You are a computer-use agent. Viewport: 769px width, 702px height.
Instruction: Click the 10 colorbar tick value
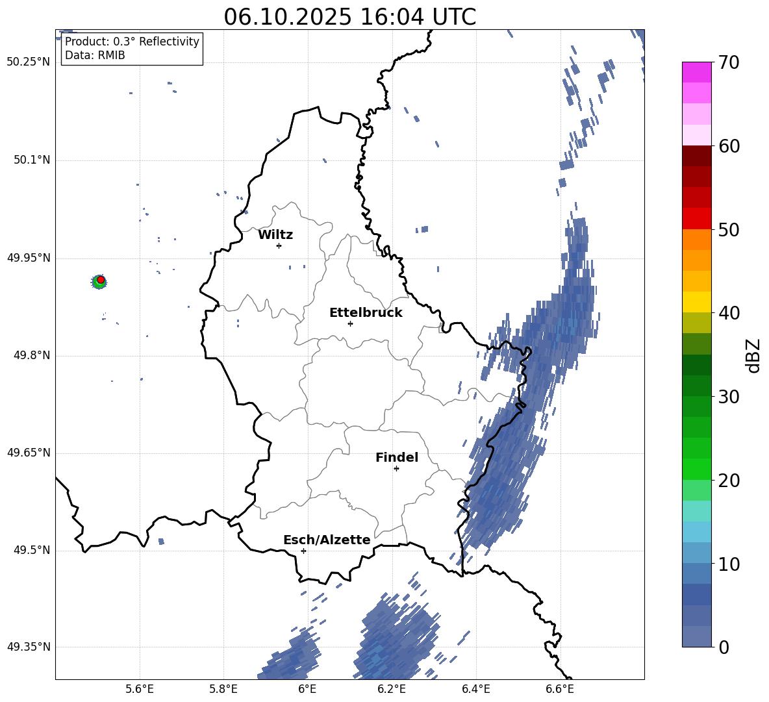point(729,564)
